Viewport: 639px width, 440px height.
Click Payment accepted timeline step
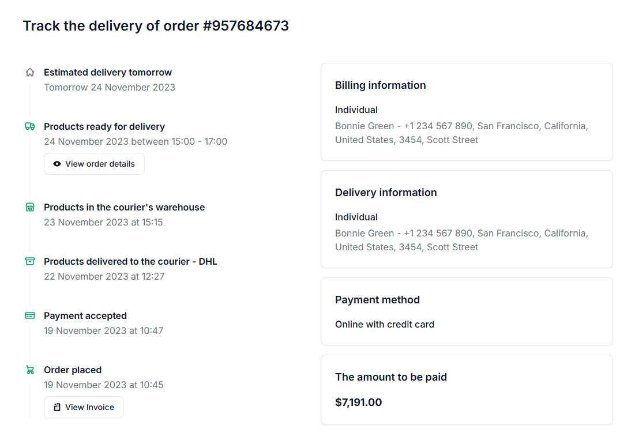coord(85,315)
